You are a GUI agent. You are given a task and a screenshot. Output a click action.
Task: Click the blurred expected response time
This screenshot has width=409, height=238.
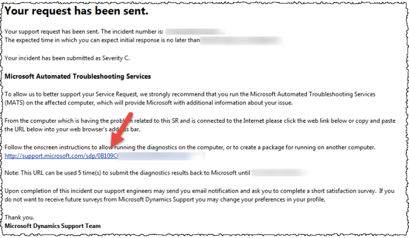[242, 41]
